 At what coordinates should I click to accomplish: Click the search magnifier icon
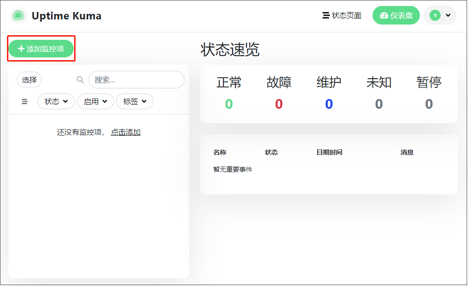point(80,80)
